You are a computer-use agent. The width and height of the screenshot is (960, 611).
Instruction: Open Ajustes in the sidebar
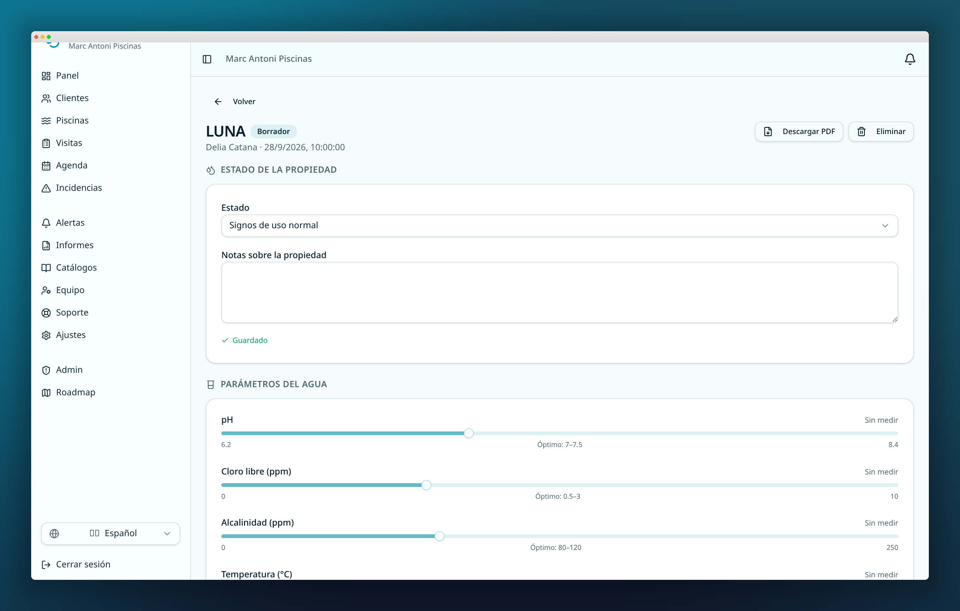pos(70,334)
